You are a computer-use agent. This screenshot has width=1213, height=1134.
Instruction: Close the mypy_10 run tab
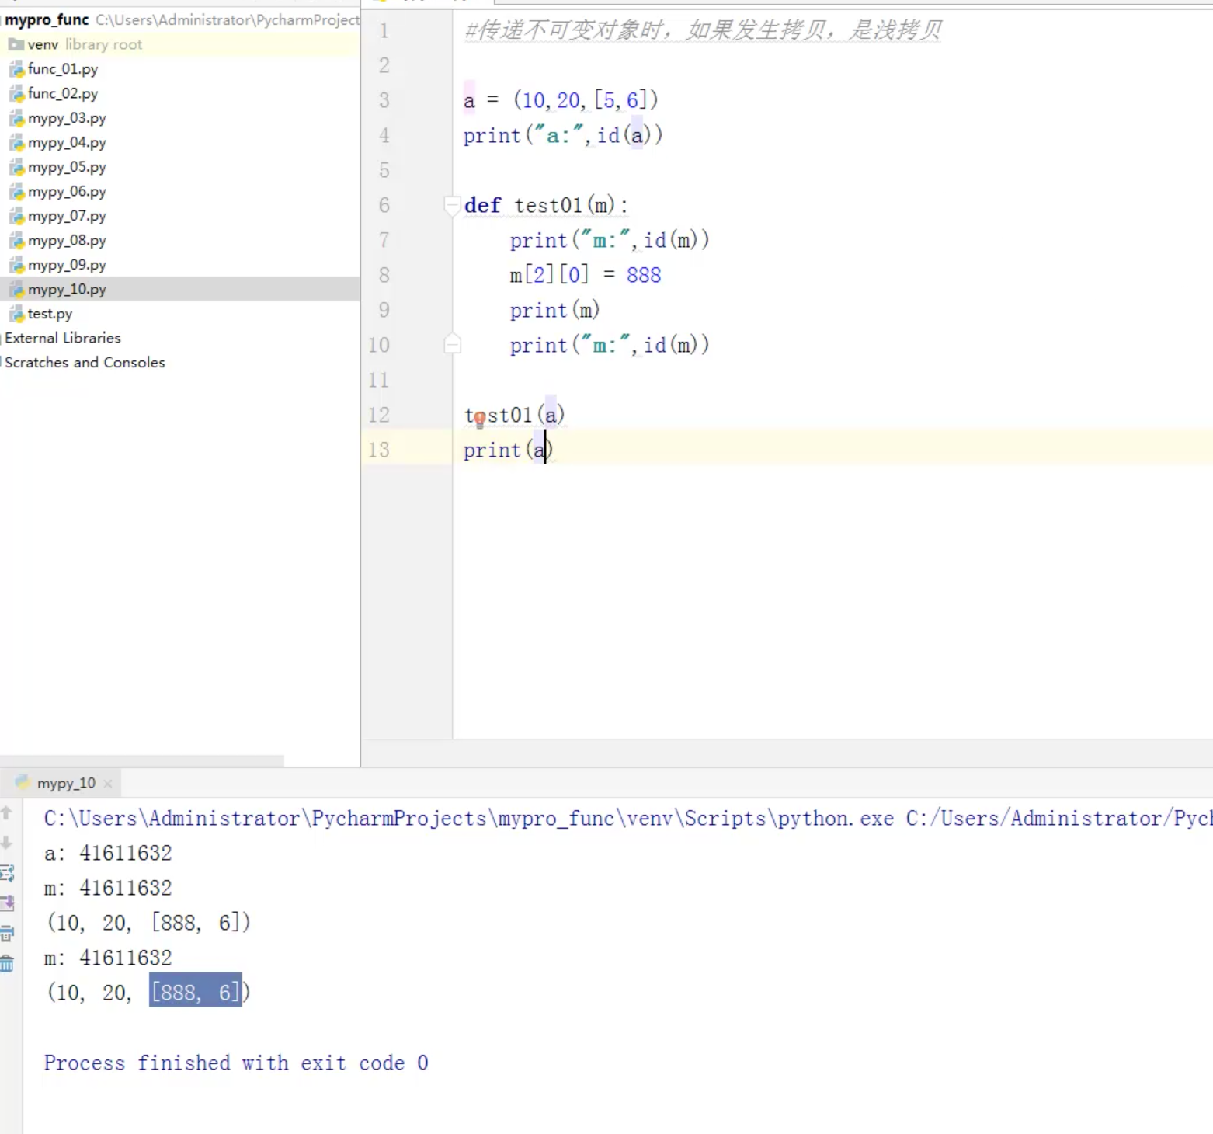coord(108,784)
